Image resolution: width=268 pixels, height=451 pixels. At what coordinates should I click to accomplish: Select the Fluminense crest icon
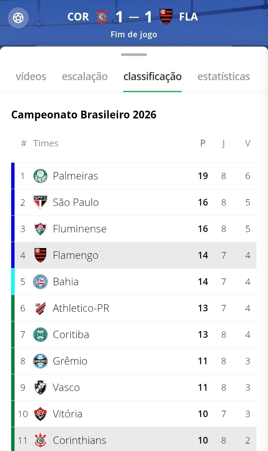(x=40, y=229)
